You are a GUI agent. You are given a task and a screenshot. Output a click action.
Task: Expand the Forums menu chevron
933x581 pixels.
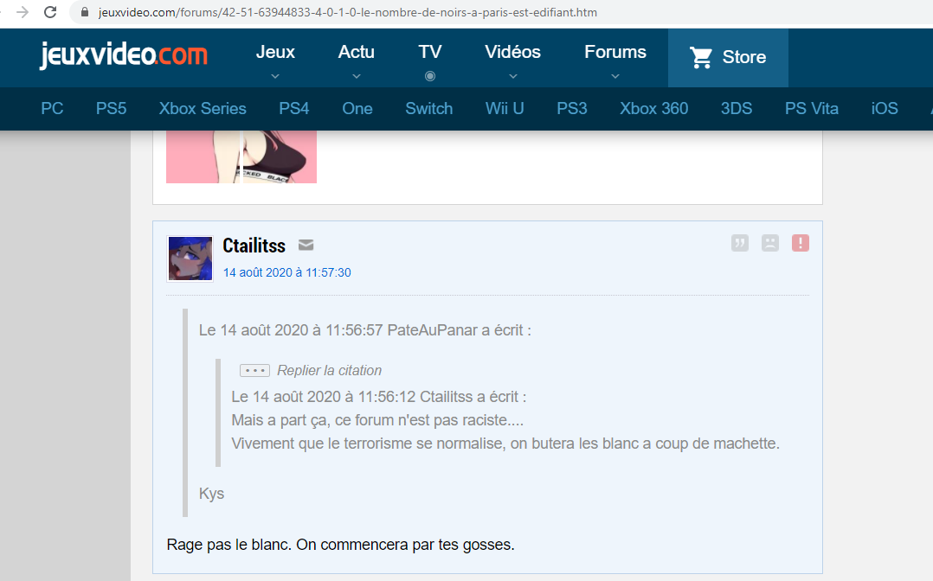pos(615,76)
